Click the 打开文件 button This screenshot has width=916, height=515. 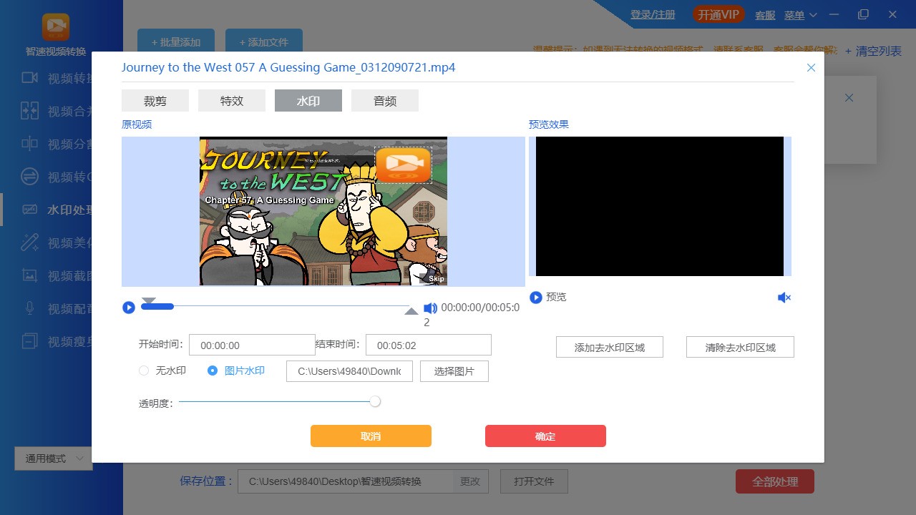[x=534, y=481]
